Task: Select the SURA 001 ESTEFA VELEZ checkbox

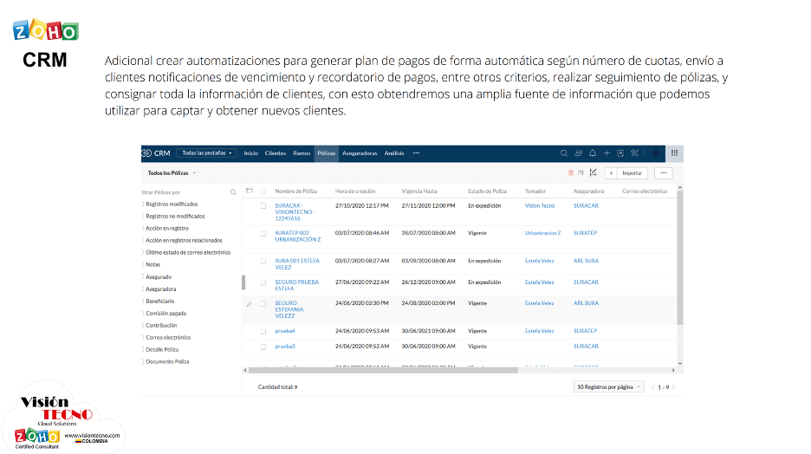Action: tap(263, 262)
